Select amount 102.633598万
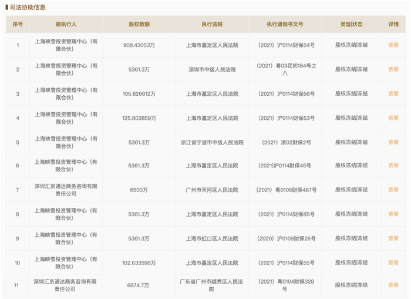 (139, 263)
